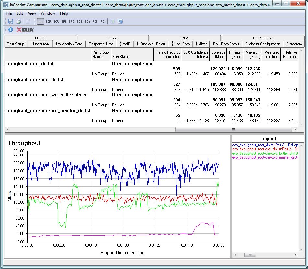Viewport: 308px width, 269px height.
Task: Click the results table scroll up arrow
Action: coord(301,51)
